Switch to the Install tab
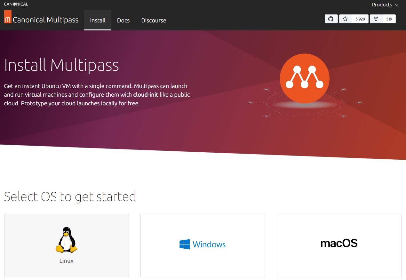 pos(98,20)
